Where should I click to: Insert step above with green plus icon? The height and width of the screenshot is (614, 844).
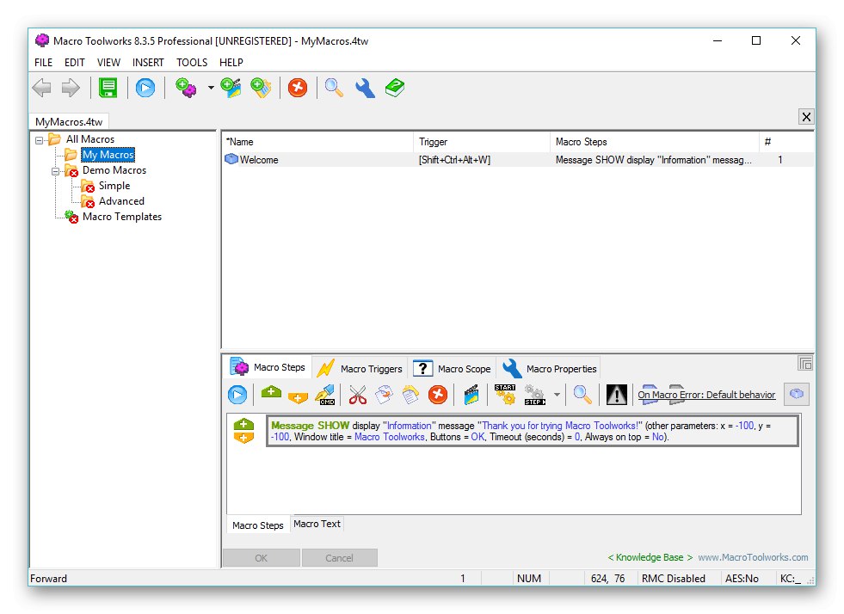[x=271, y=392]
